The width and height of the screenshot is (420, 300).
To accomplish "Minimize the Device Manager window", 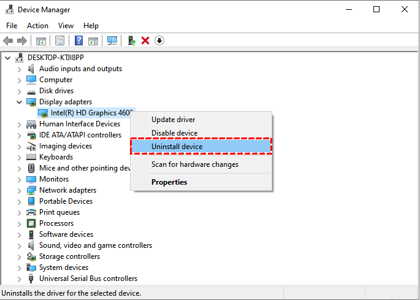I will coord(349,9).
